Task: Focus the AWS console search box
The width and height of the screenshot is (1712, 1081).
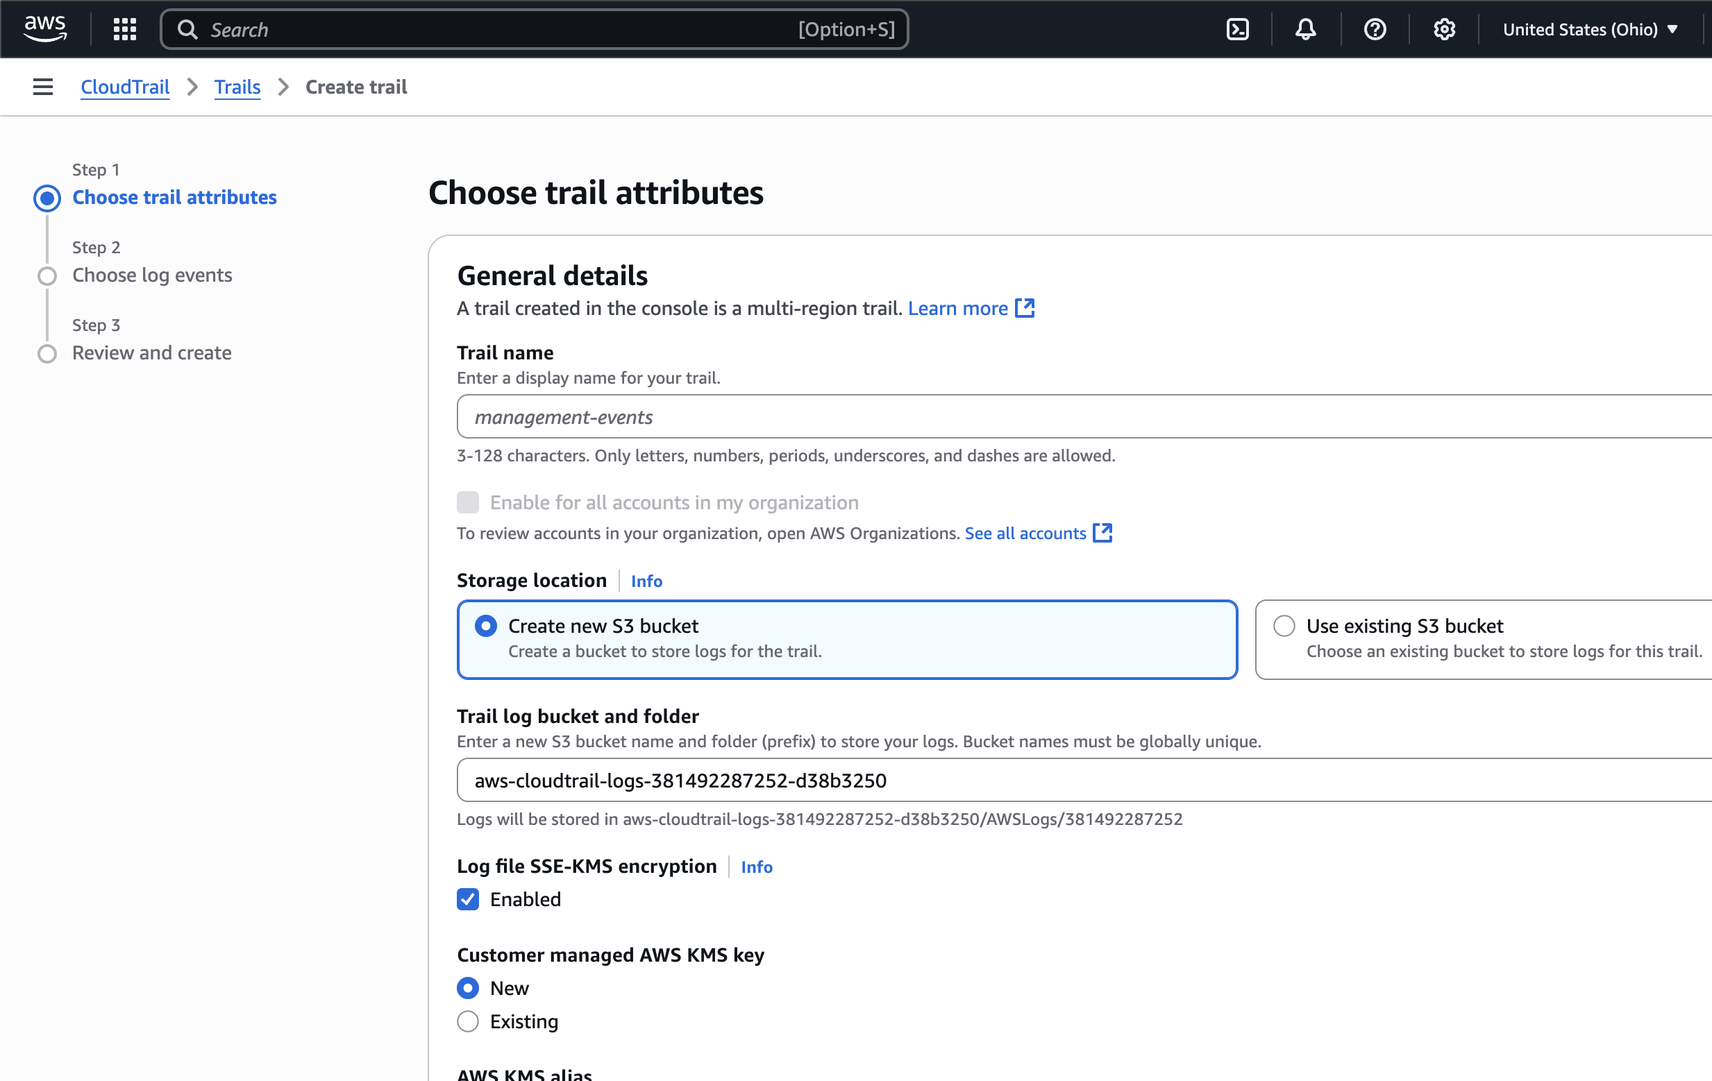Action: click(498, 29)
